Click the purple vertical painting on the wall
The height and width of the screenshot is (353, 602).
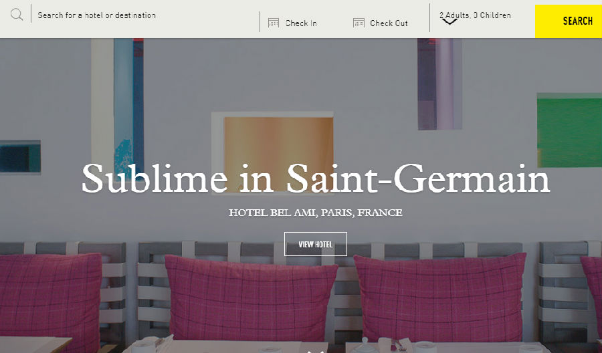click(439, 84)
